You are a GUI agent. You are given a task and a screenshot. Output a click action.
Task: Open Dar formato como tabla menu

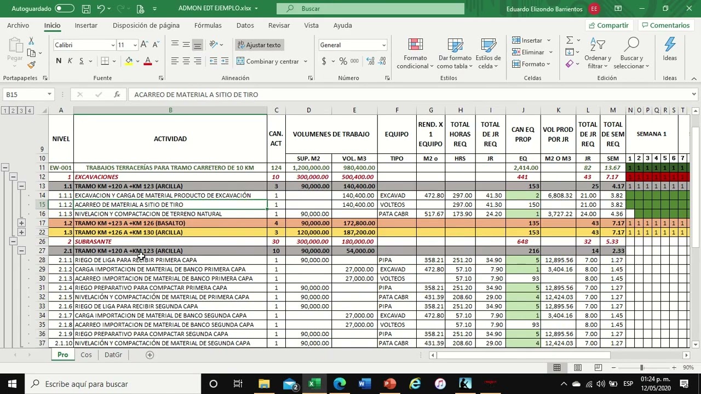pos(455,54)
